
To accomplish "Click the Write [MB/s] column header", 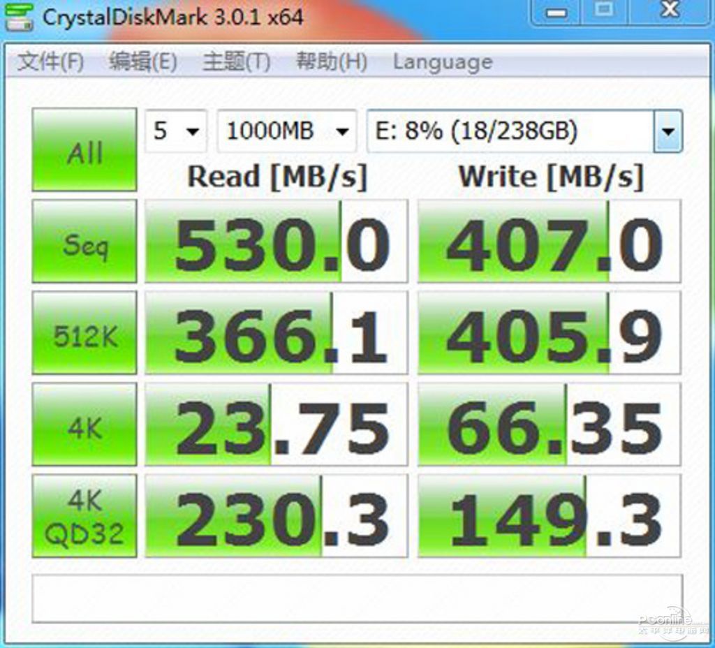I will tap(551, 177).
